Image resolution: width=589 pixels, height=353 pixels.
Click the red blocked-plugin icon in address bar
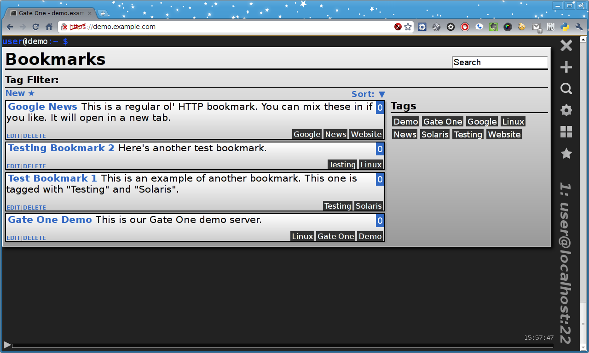398,27
